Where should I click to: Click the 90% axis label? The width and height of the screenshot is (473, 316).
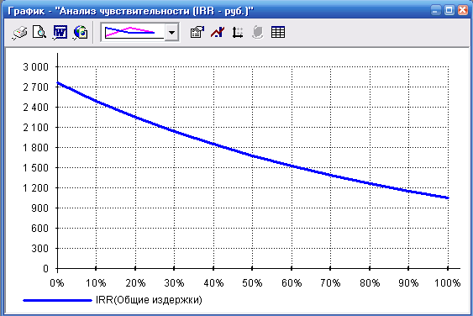(x=409, y=282)
